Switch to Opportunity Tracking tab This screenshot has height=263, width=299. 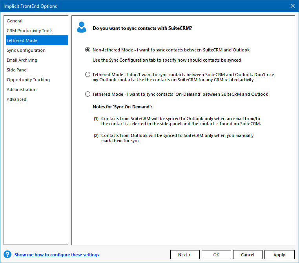click(28, 80)
